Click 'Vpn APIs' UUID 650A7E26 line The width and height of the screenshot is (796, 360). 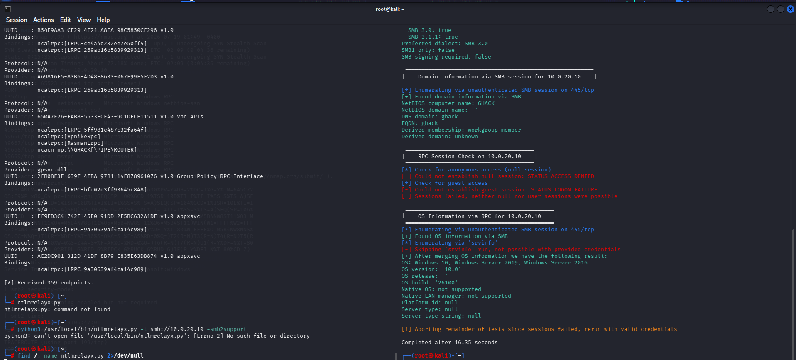pos(104,117)
